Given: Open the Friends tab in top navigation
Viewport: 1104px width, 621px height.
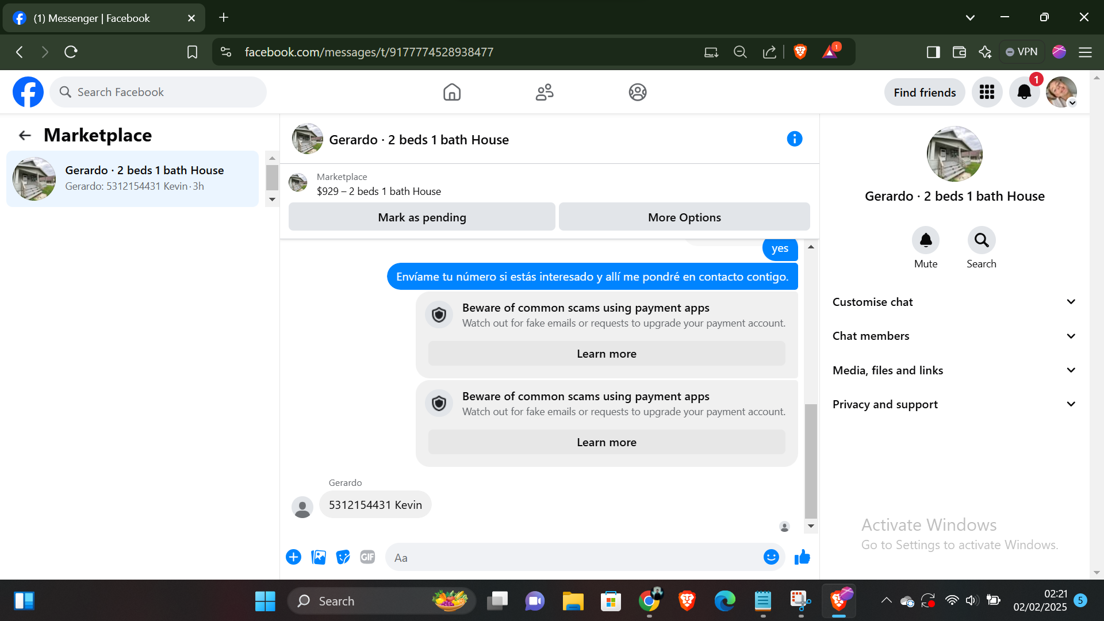Looking at the screenshot, I should [x=545, y=92].
